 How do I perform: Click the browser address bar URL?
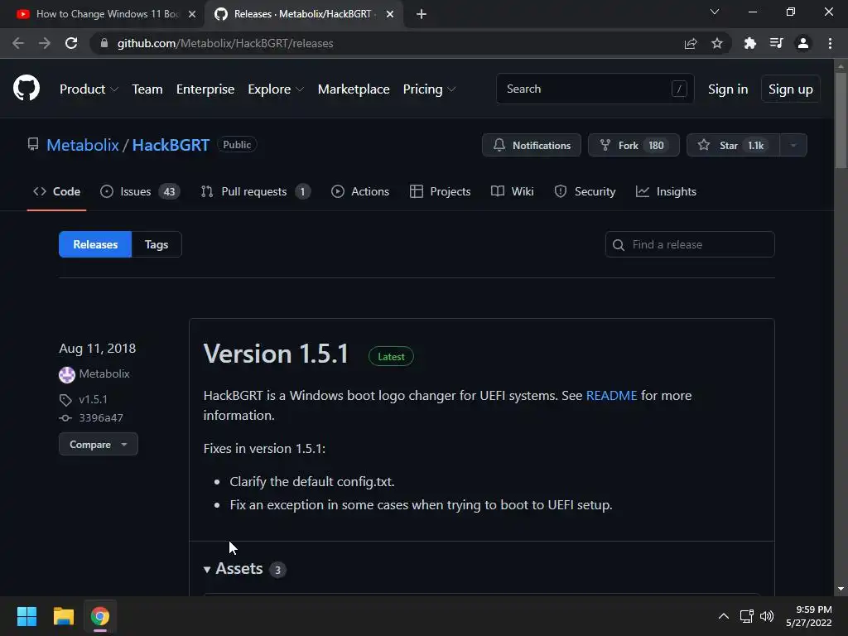click(225, 43)
